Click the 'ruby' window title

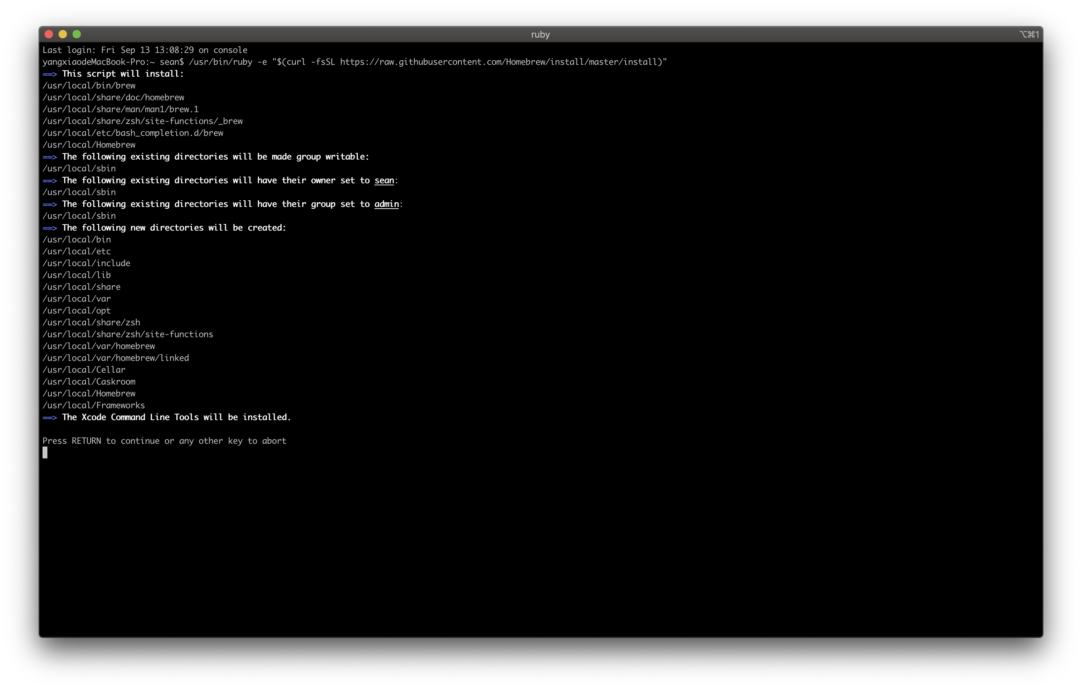point(540,34)
